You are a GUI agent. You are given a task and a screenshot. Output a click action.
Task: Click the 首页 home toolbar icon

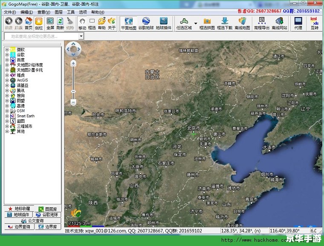tap(29, 23)
